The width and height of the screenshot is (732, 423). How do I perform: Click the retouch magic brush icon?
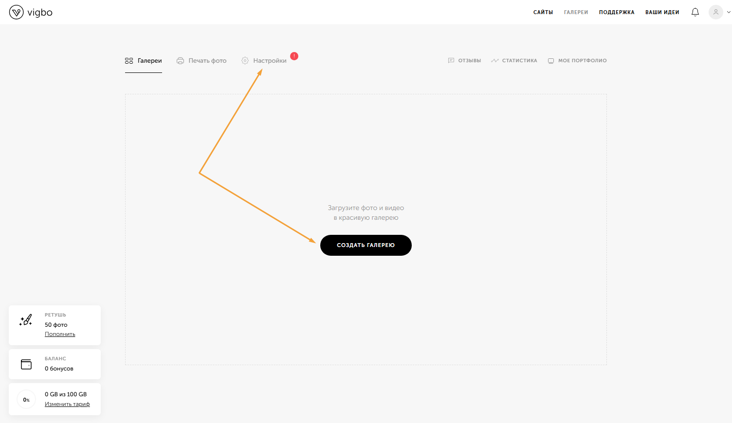[x=26, y=320]
